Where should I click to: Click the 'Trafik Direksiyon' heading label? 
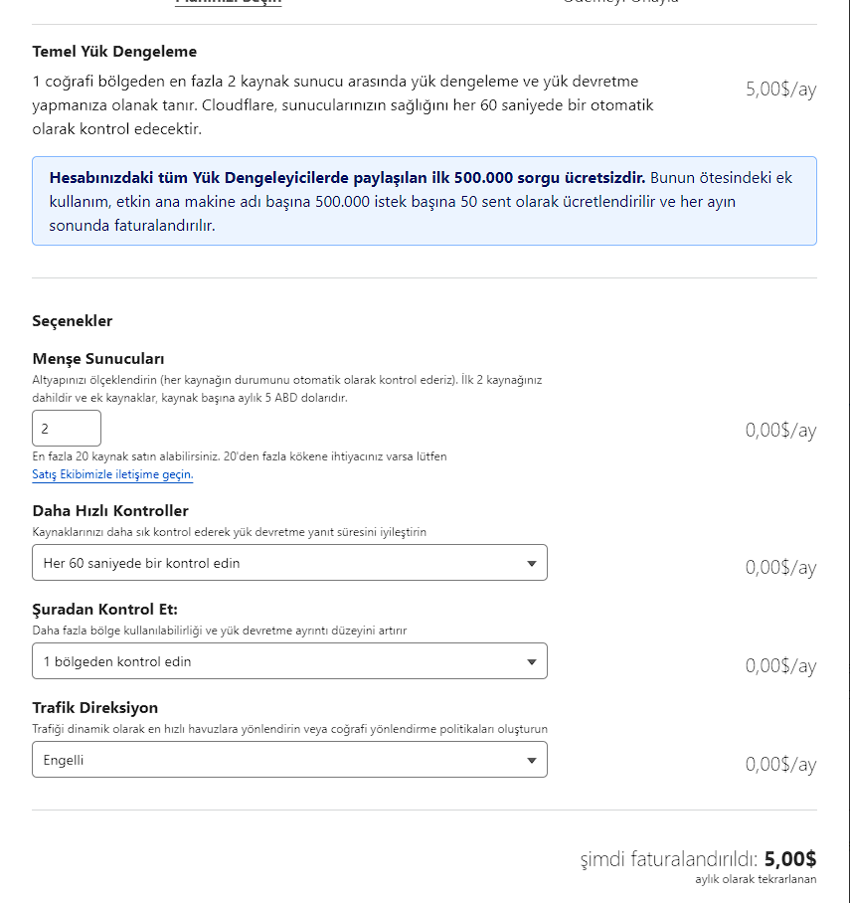(95, 707)
